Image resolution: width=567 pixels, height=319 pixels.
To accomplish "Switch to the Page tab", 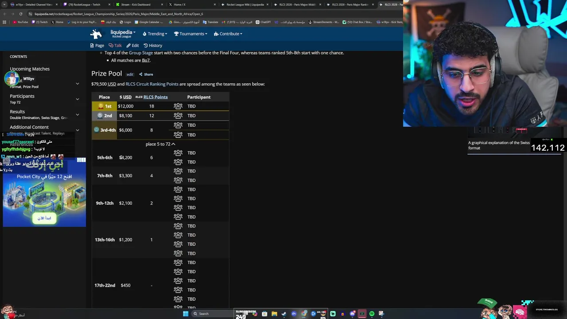I will point(97,45).
